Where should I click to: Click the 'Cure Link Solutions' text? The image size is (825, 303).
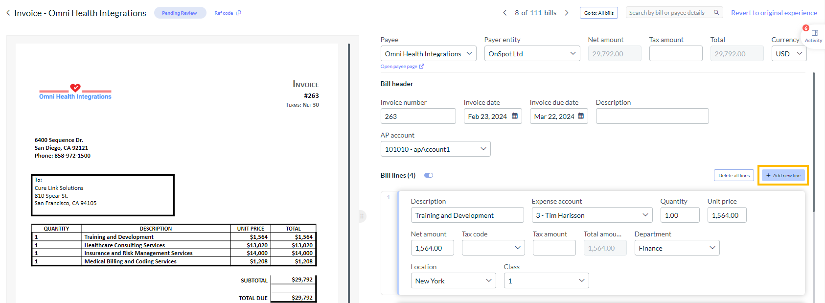[x=59, y=188]
